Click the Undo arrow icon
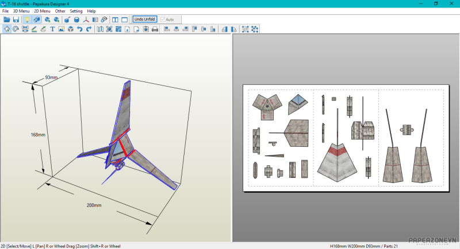The width and height of the screenshot is (460, 249). pos(79,29)
